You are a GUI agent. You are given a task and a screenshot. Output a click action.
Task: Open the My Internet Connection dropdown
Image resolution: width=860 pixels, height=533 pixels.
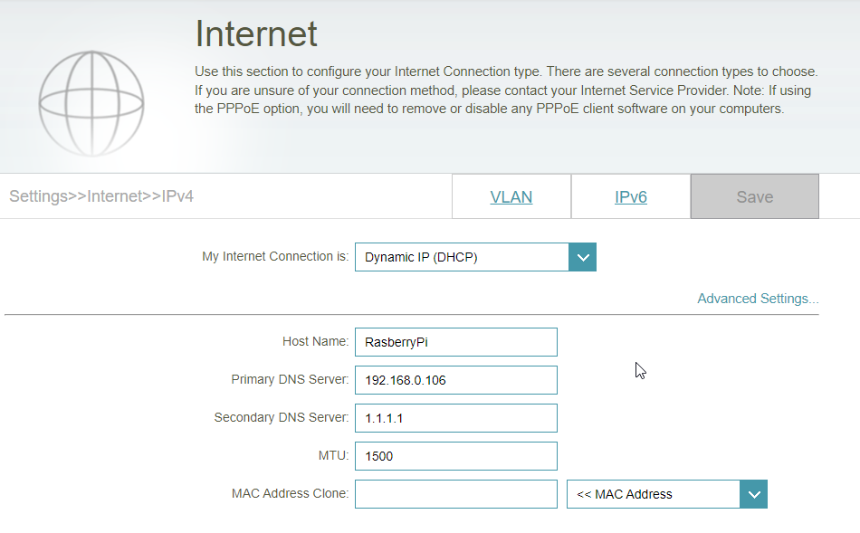(462, 257)
